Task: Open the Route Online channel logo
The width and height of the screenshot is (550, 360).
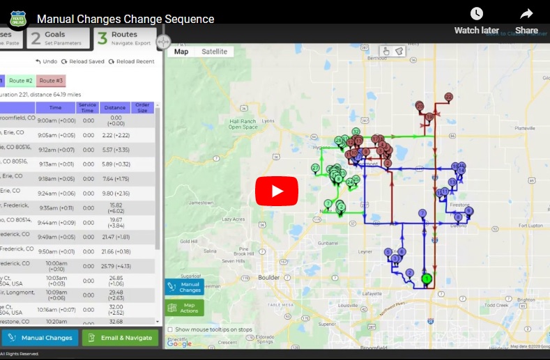Action: coord(18,19)
